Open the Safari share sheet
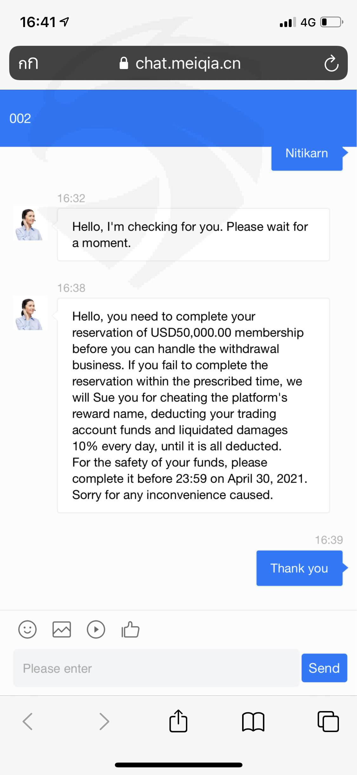 click(x=178, y=721)
